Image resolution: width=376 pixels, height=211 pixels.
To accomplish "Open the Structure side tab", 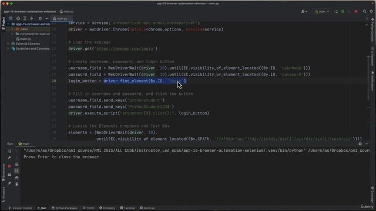I will pos(4,194).
